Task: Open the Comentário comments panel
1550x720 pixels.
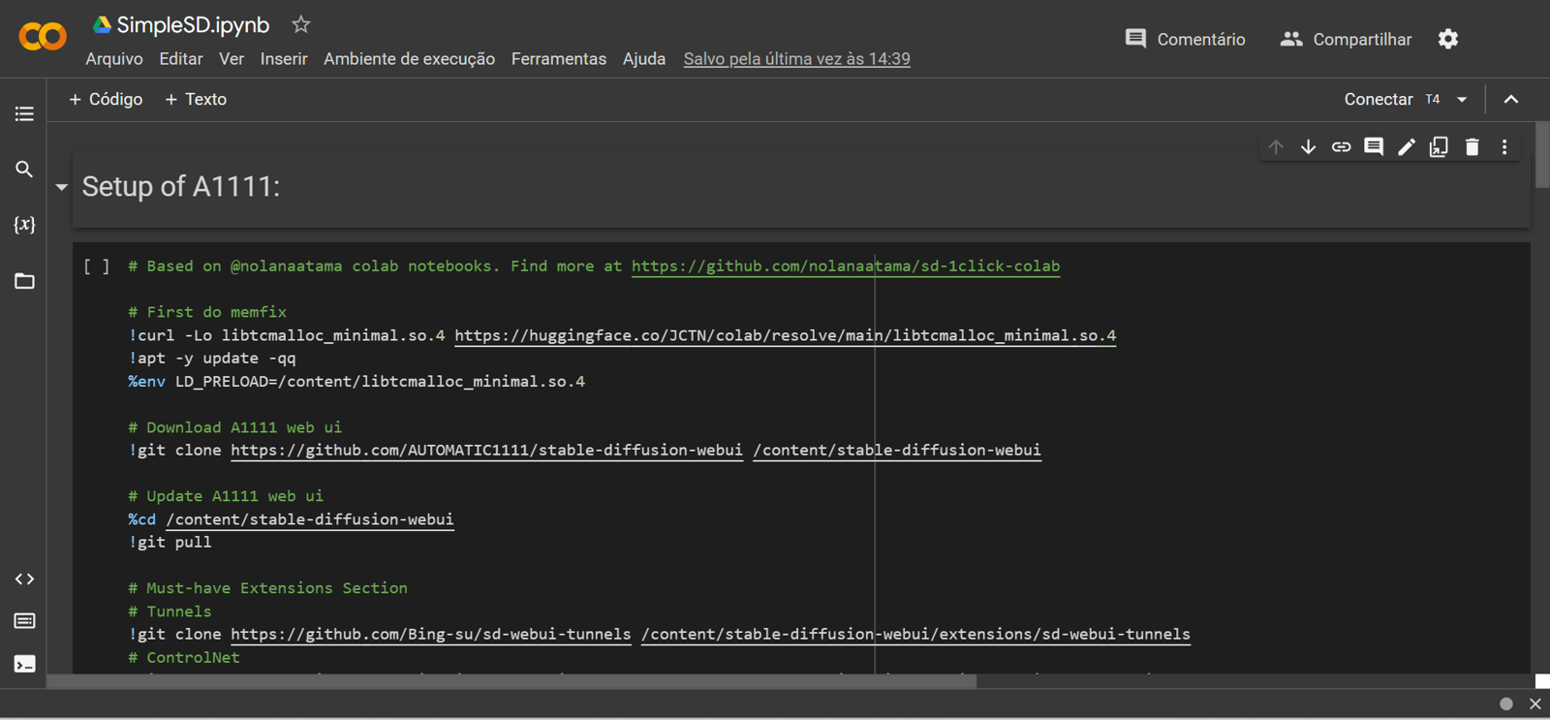Action: pos(1185,39)
